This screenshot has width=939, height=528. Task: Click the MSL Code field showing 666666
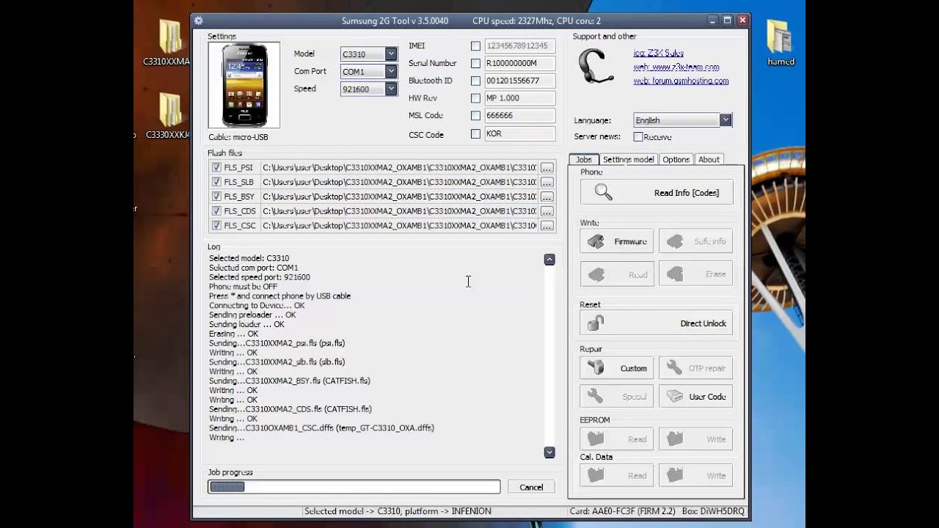[x=520, y=115]
